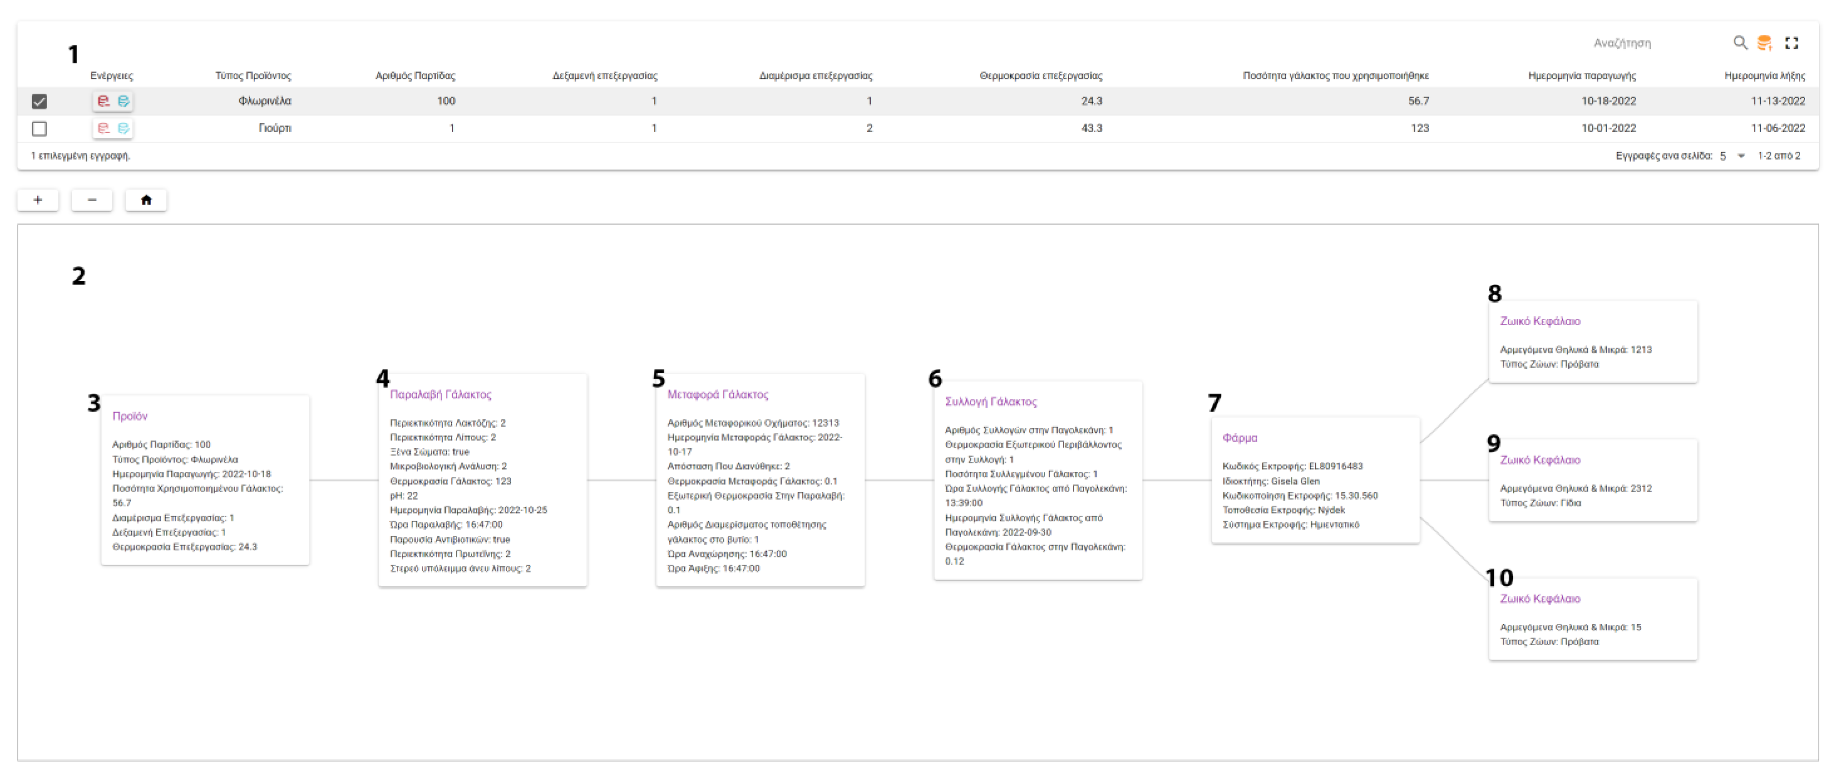Click the blue edit icon for Φλωρινέλα row
The width and height of the screenshot is (1834, 778).
(x=124, y=101)
